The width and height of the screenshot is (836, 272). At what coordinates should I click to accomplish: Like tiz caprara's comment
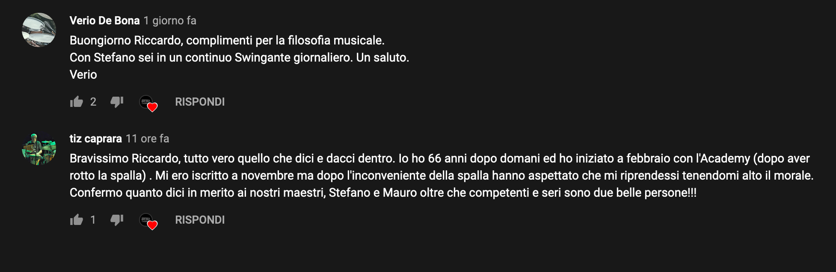tap(77, 220)
